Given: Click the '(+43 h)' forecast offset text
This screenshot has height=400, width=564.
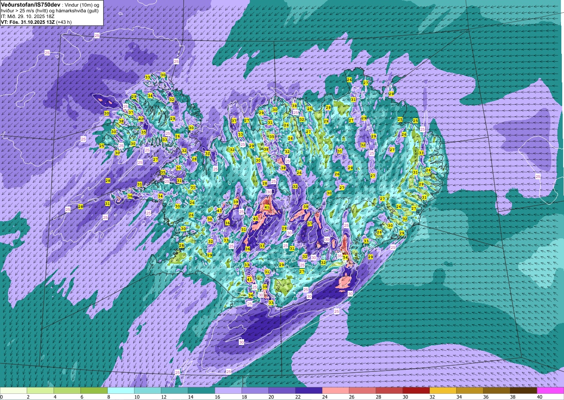Looking at the screenshot, I should pos(64,22).
